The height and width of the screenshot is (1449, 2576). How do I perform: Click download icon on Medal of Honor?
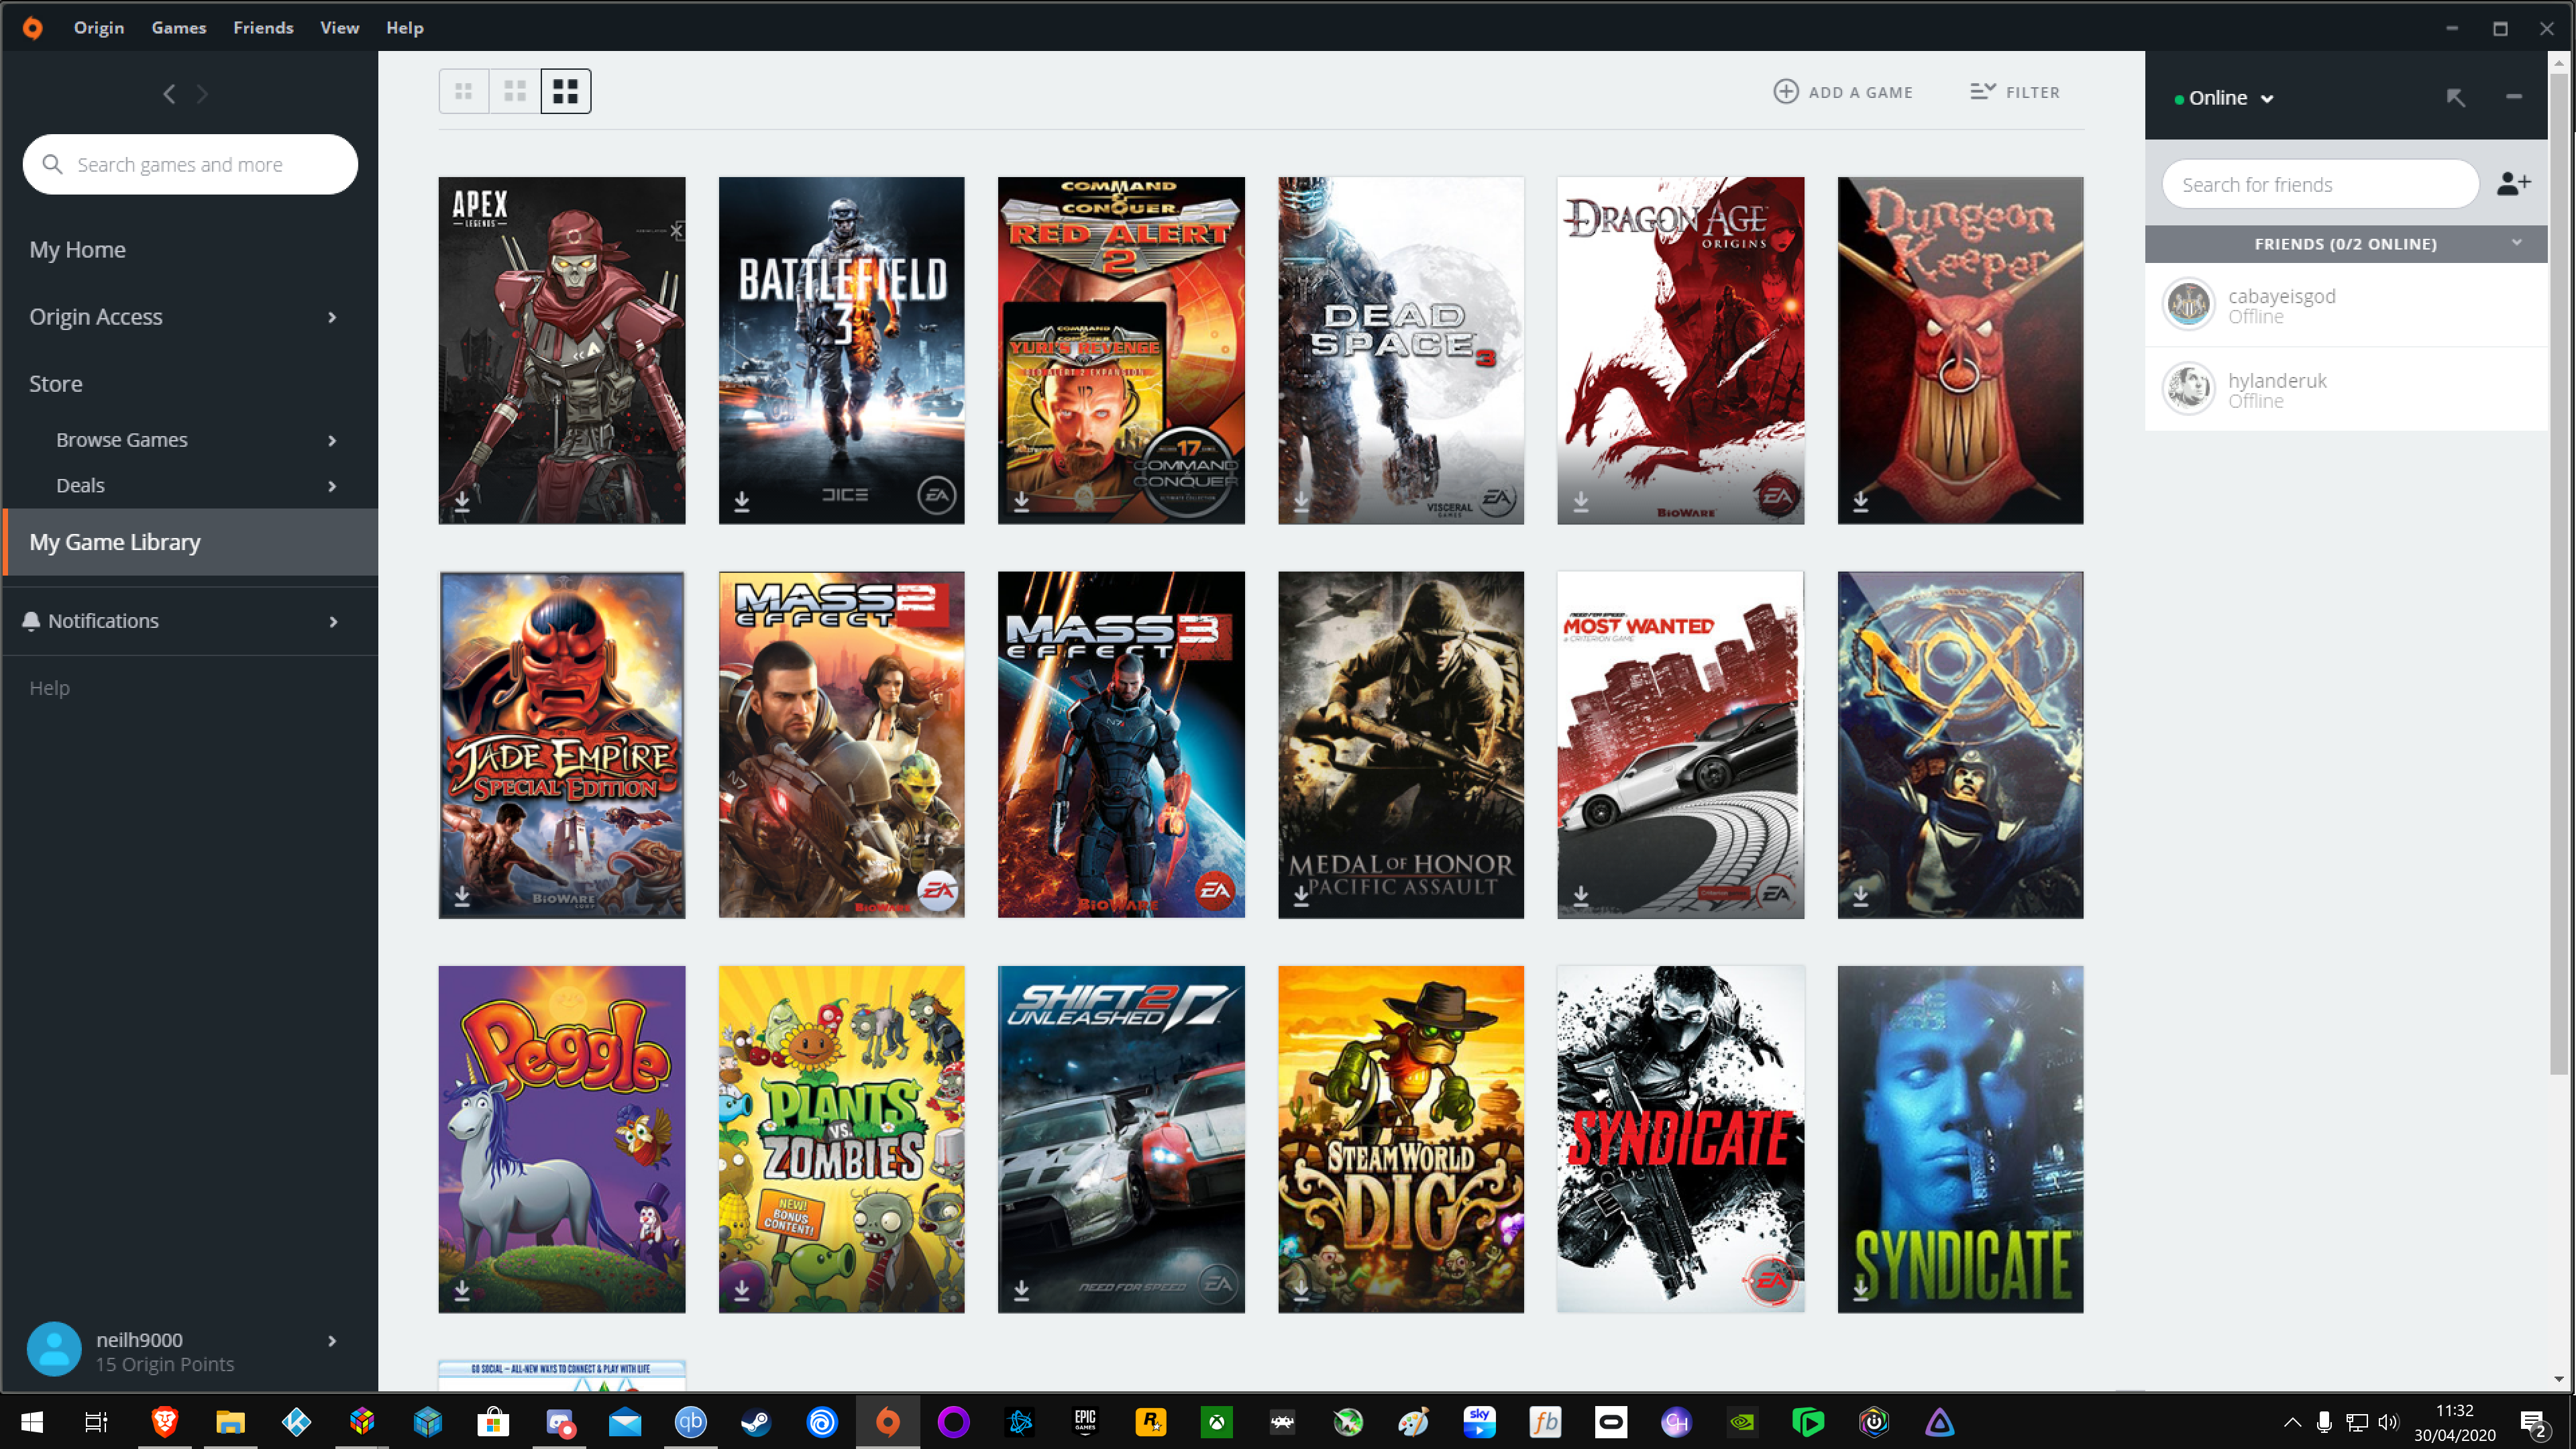click(1301, 895)
